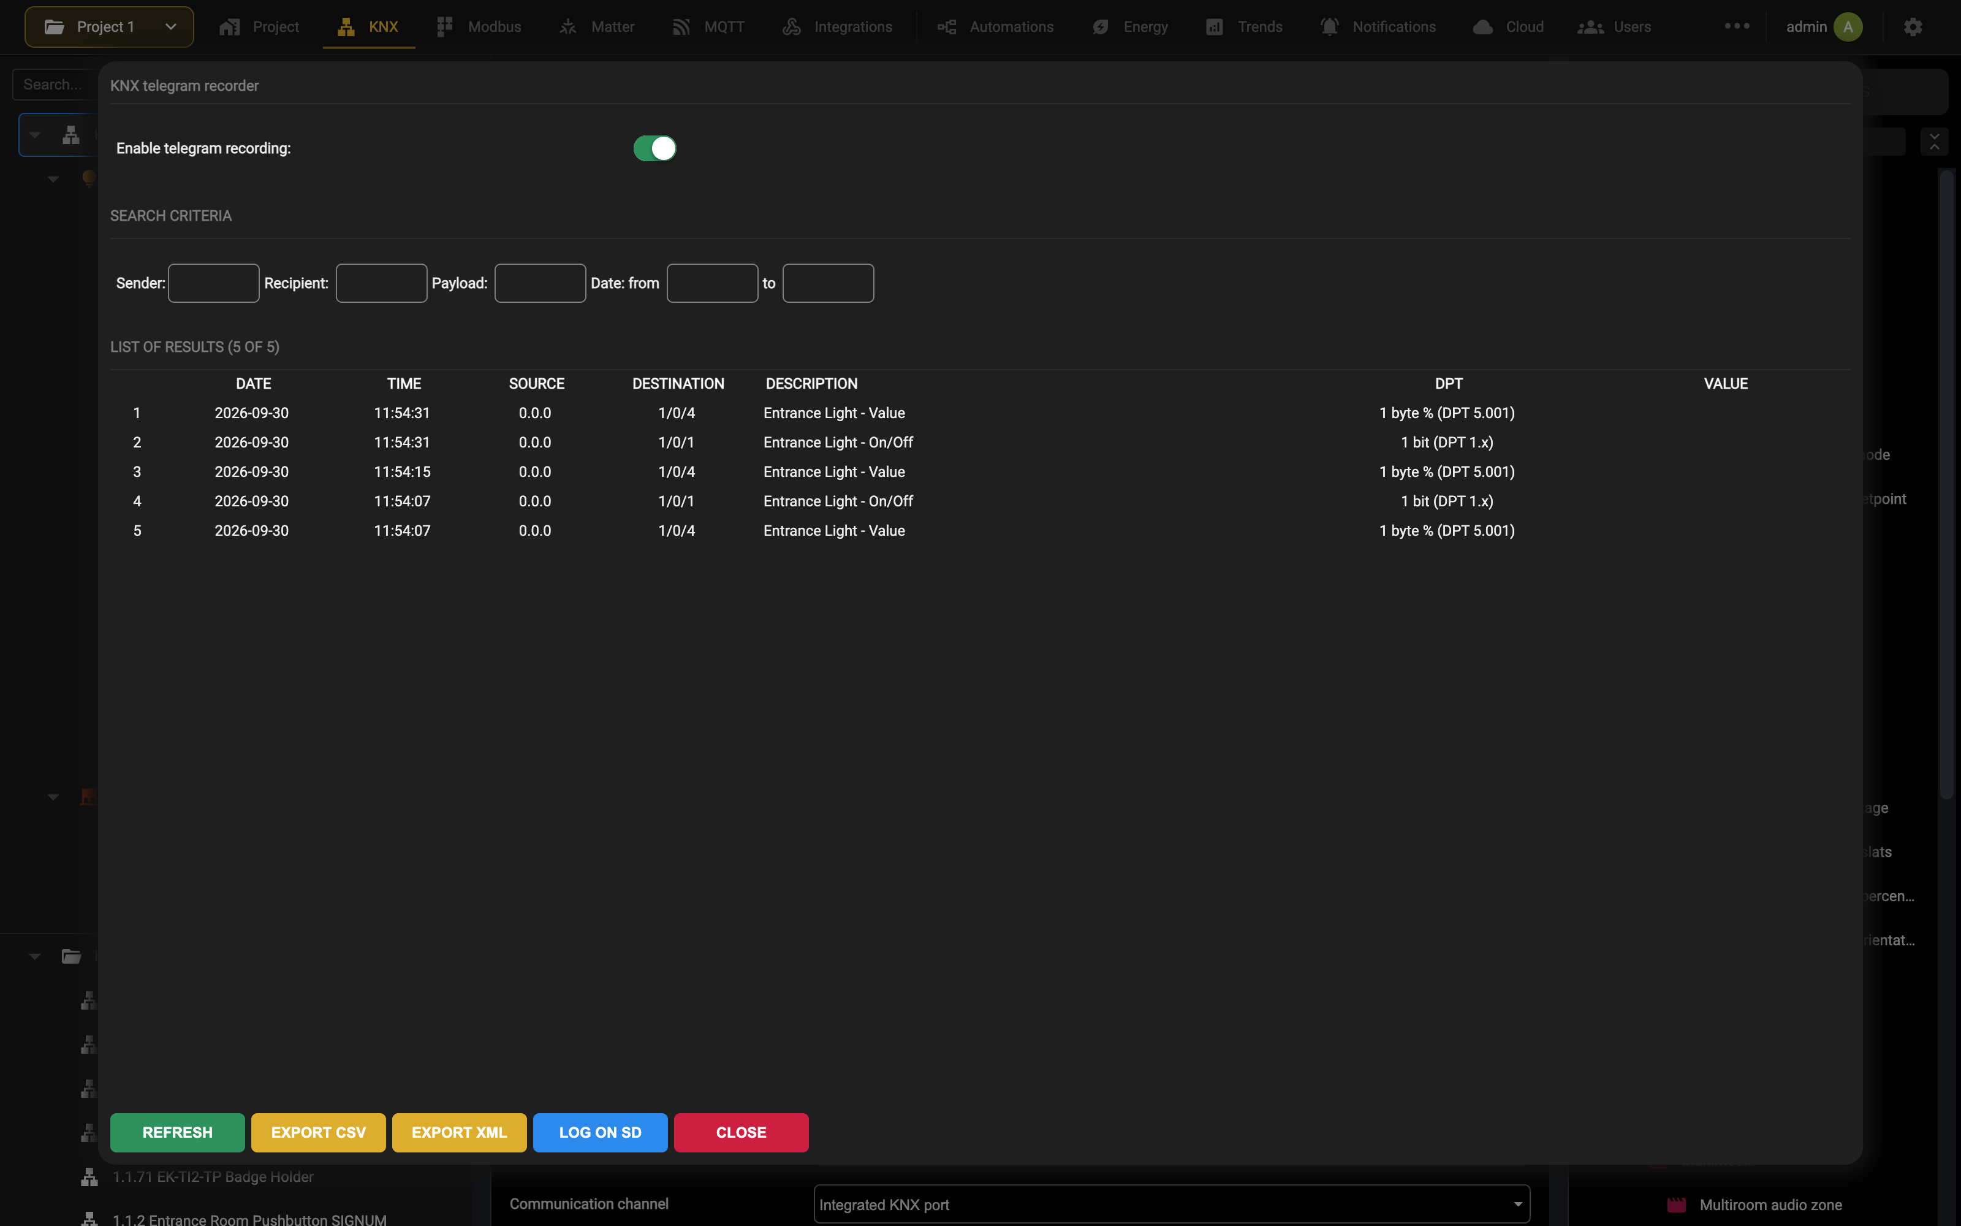The width and height of the screenshot is (1961, 1226).
Task: Open the three-dots more menu
Action: coord(1737,26)
